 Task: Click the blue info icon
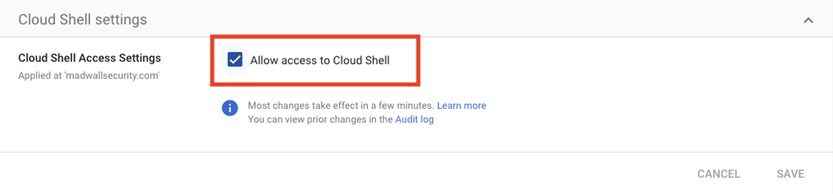pyautogui.click(x=230, y=108)
